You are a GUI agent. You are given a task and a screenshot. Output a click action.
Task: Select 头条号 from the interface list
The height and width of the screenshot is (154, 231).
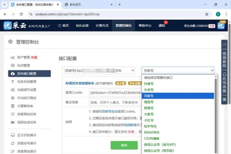178,90
